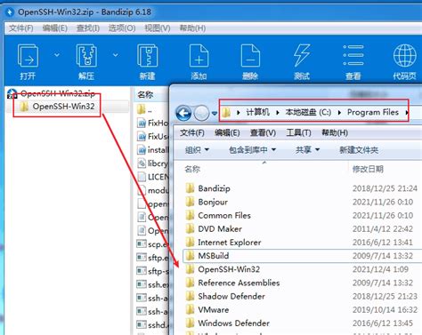
Task: Select the FixUs... file in Bandizip list
Action: pyautogui.click(x=152, y=136)
